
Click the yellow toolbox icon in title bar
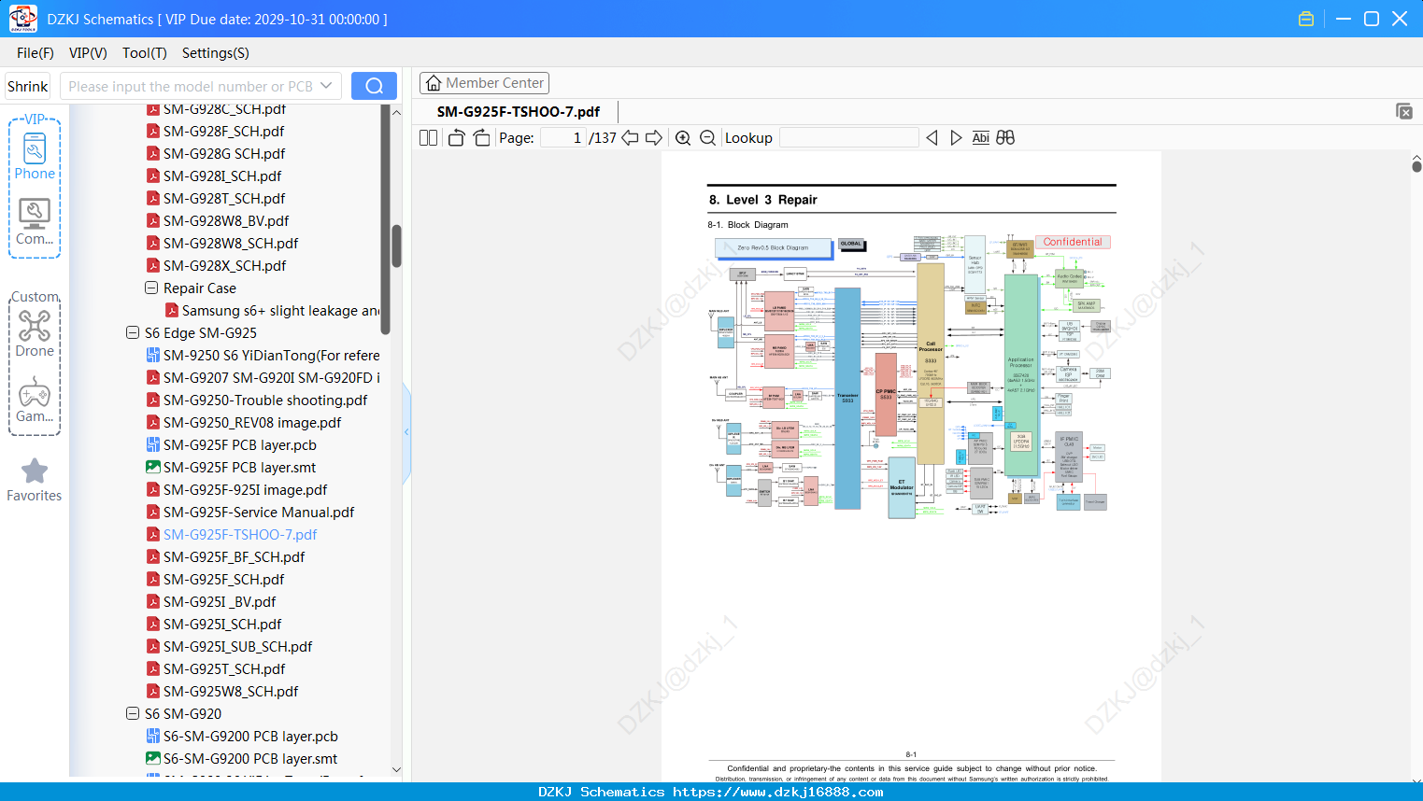coord(1306,19)
